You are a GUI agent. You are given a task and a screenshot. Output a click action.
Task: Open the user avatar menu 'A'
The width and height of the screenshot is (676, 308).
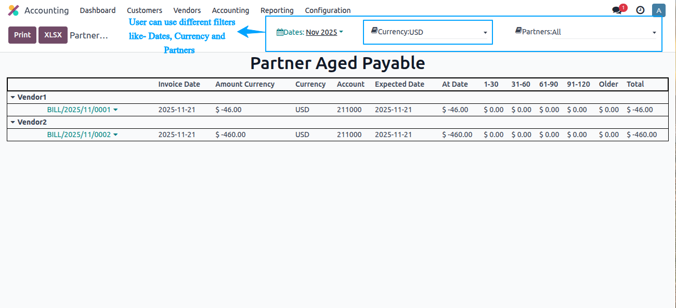[659, 10]
